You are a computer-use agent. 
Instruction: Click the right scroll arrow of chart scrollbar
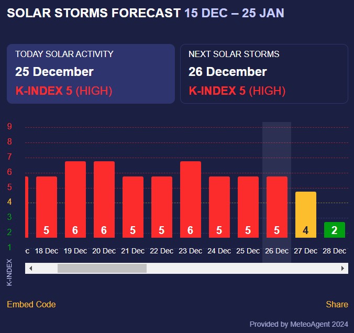[343, 268]
